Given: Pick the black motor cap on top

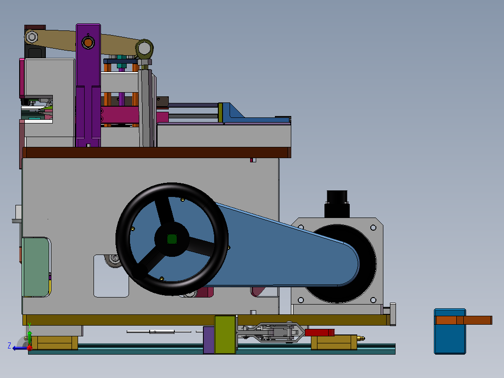Looking at the screenshot, I should [x=337, y=204].
